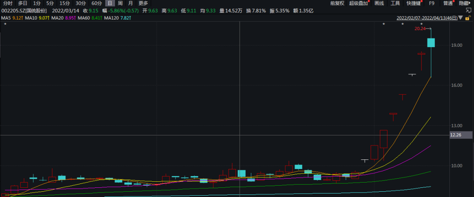Image resolution: width=474 pixels, height=197 pixels.
Task: Switch to 分时 intraday tab
Action: 8,3
